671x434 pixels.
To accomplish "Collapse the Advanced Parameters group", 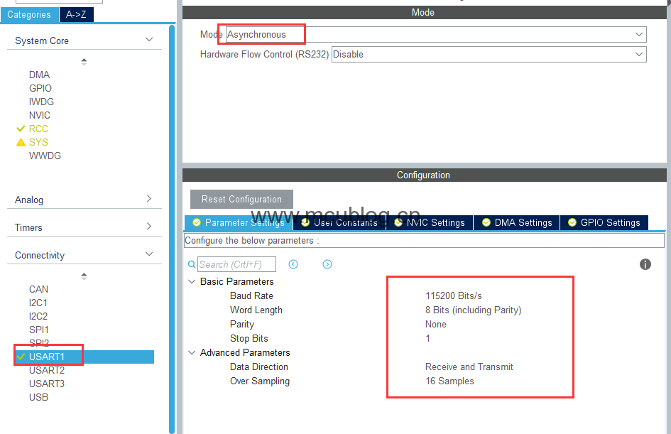I will (192, 352).
